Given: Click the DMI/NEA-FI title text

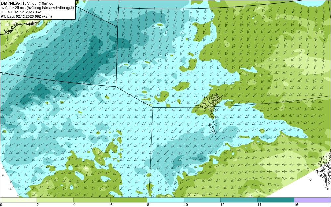Looking at the screenshot, I should 12,3.
